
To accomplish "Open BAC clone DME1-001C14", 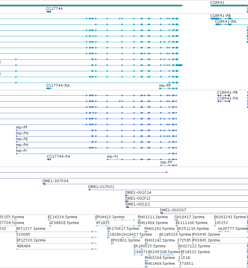I will (x=138, y=193).
